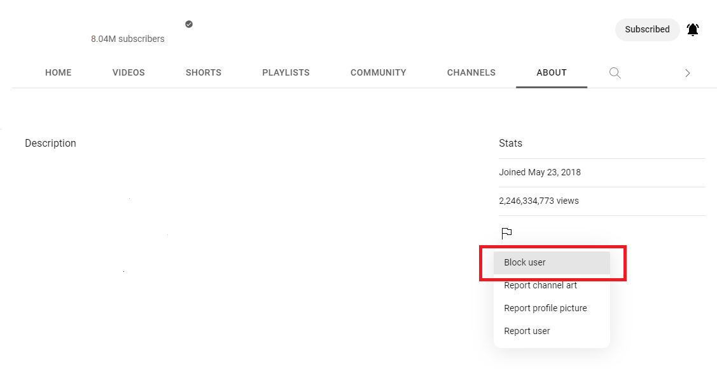The width and height of the screenshot is (717, 369).
Task: Select Report channel art option
Action: [540, 285]
